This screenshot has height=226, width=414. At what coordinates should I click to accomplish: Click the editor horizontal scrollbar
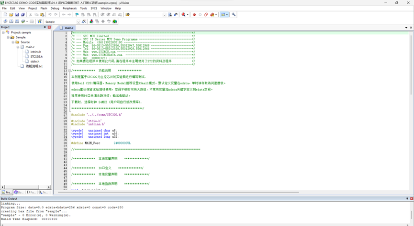tap(178, 192)
